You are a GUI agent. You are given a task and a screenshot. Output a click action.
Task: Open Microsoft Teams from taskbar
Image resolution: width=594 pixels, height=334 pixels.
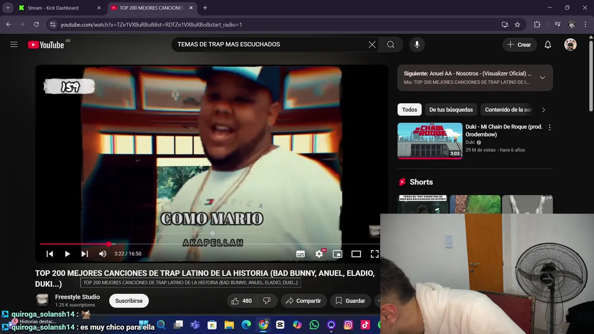195,325
